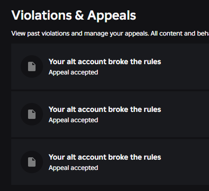Click the word 'Violations' in the heading

tap(42, 15)
